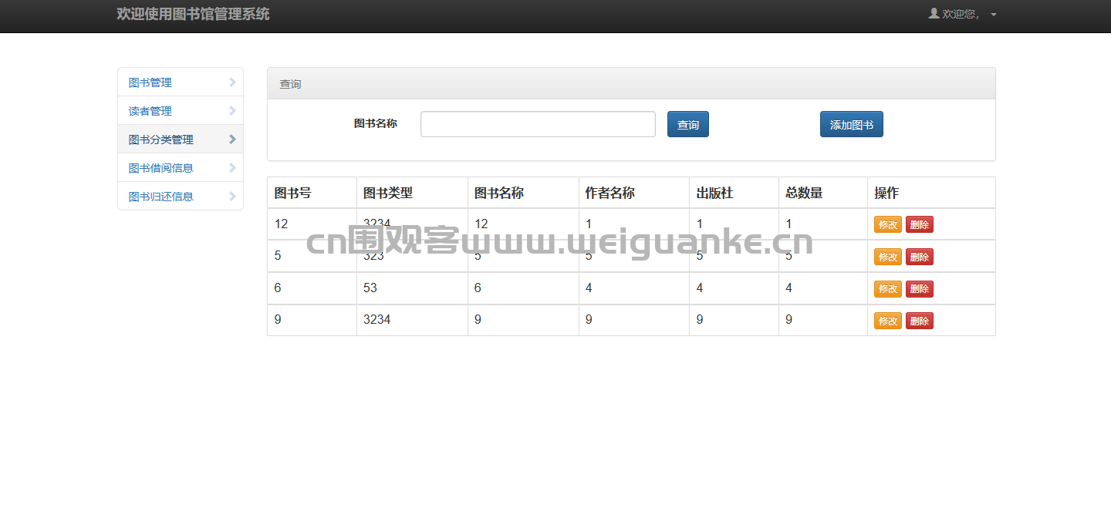This screenshot has width=1111, height=508.
Task: Click 删除 for book number 12
Action: pyautogui.click(x=920, y=224)
